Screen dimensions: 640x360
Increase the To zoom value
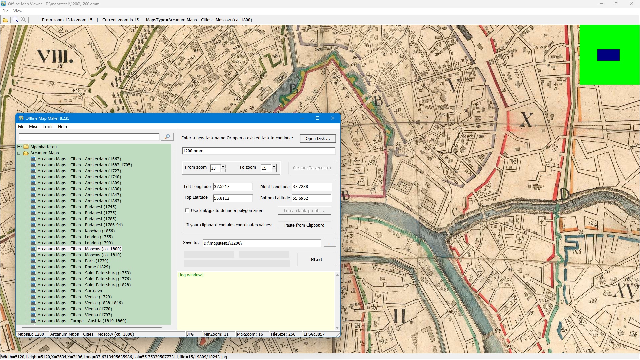coord(274,166)
